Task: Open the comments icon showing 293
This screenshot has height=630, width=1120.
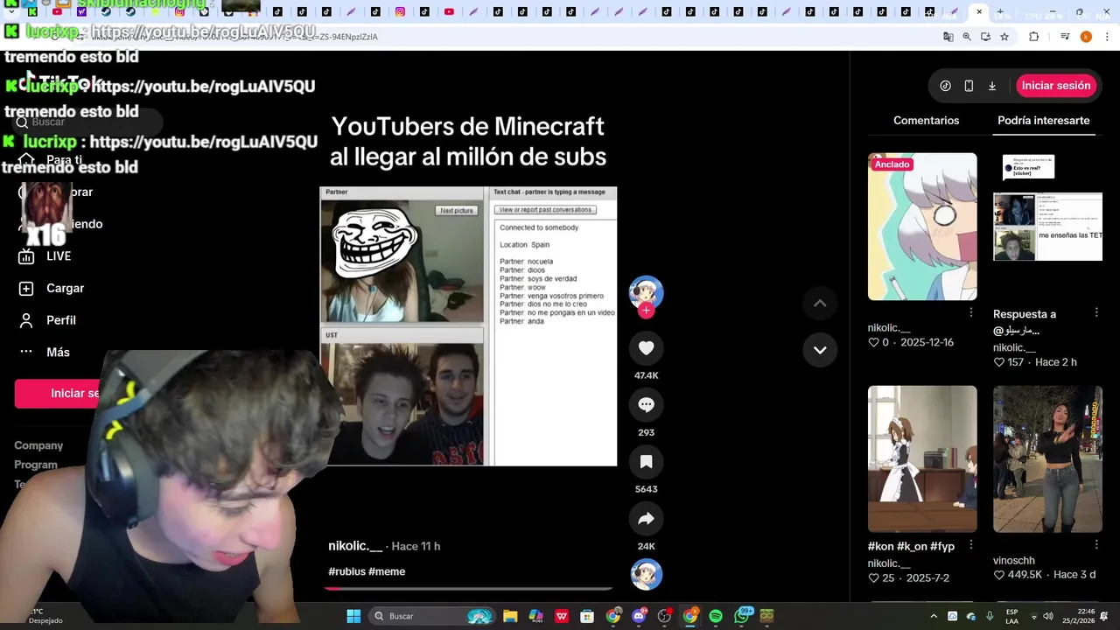Action: click(646, 405)
